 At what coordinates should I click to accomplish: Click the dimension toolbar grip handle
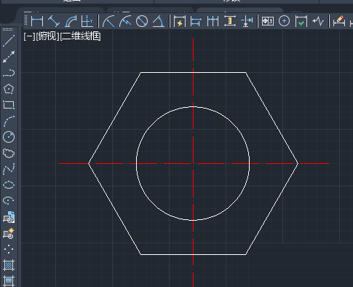pos(26,20)
